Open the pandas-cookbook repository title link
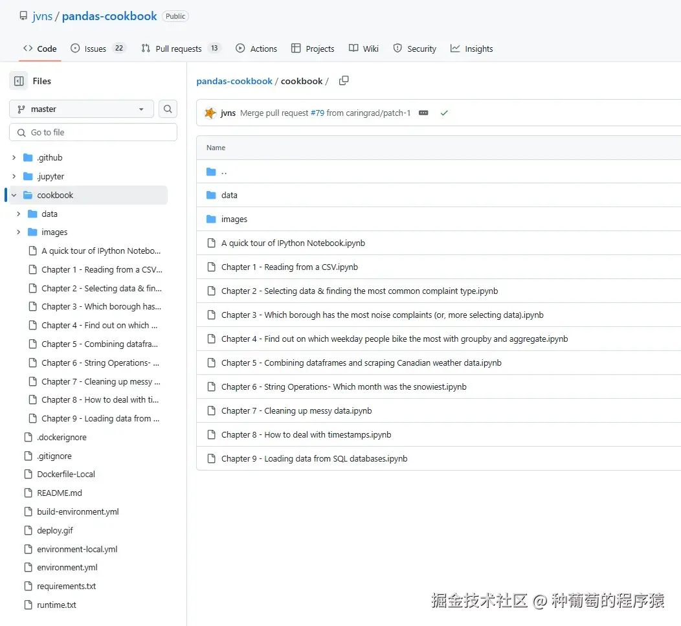This screenshot has width=681, height=626. (x=109, y=16)
